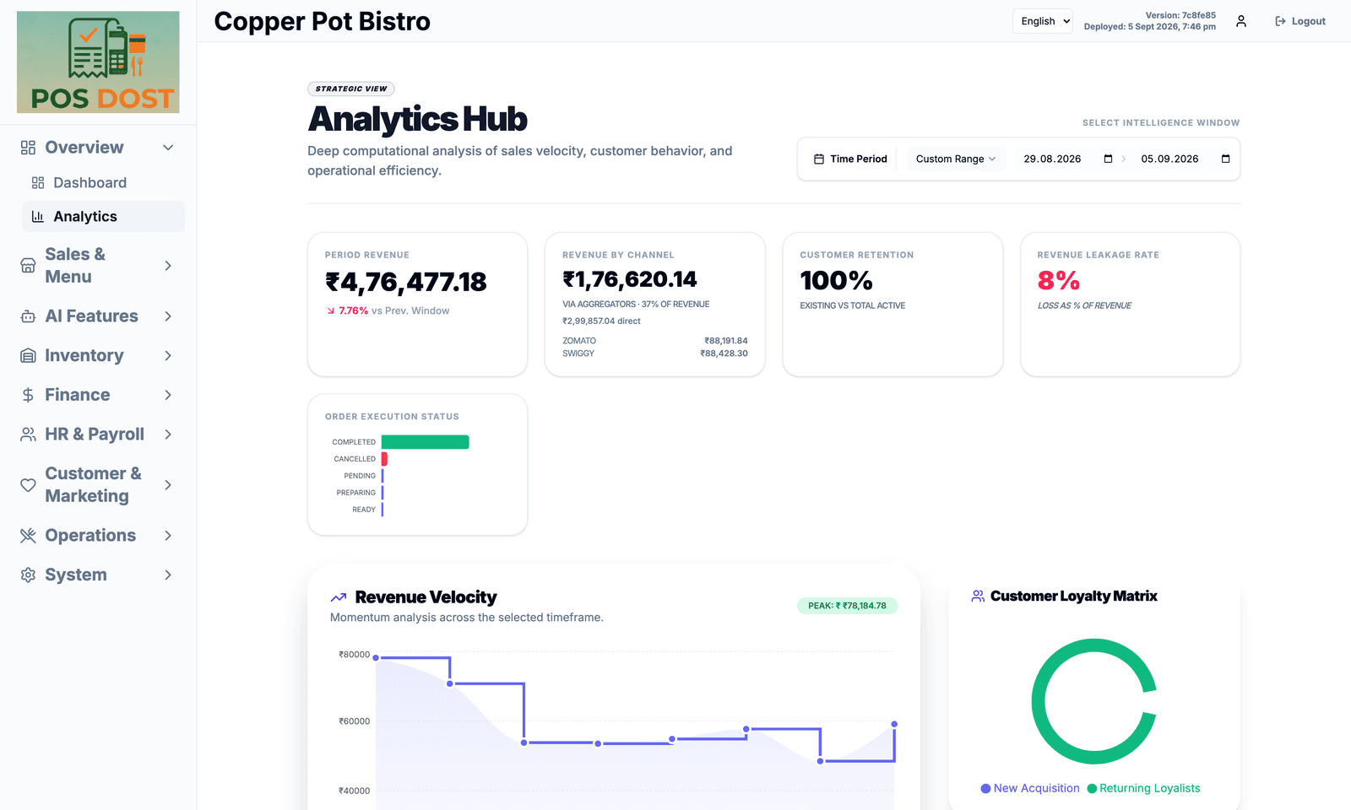Click the Analytics bar chart icon
The width and height of the screenshot is (1351, 810).
tap(38, 217)
